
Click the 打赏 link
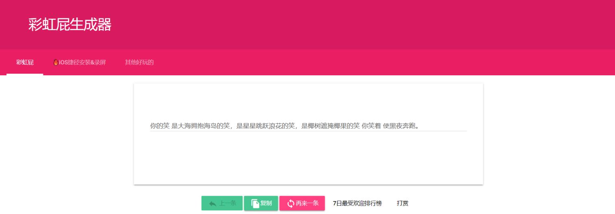tap(403, 203)
